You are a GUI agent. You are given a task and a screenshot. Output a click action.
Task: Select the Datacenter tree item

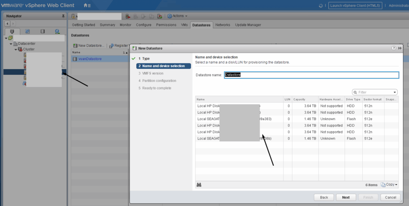(27, 44)
